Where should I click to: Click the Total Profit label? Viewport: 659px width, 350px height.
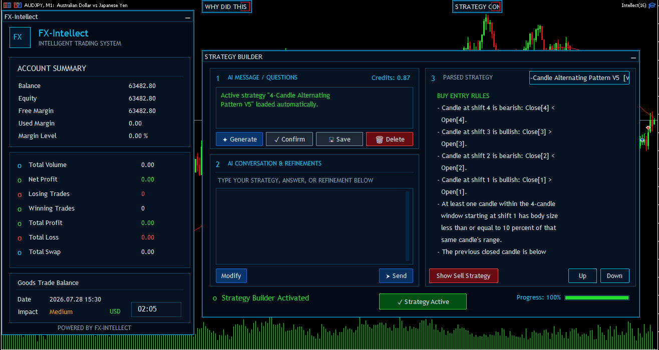[x=46, y=223]
